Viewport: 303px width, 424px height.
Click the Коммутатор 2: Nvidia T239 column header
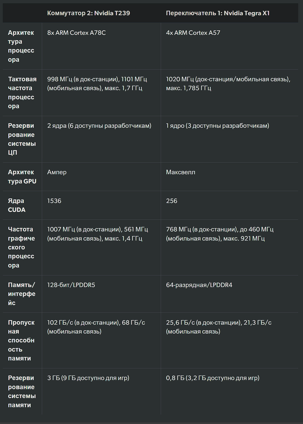tap(88, 13)
